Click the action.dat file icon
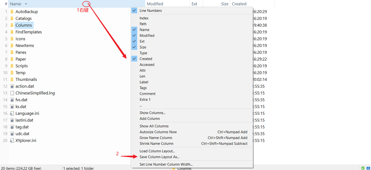Viewport: 371px width, 170px height. pos(12,86)
